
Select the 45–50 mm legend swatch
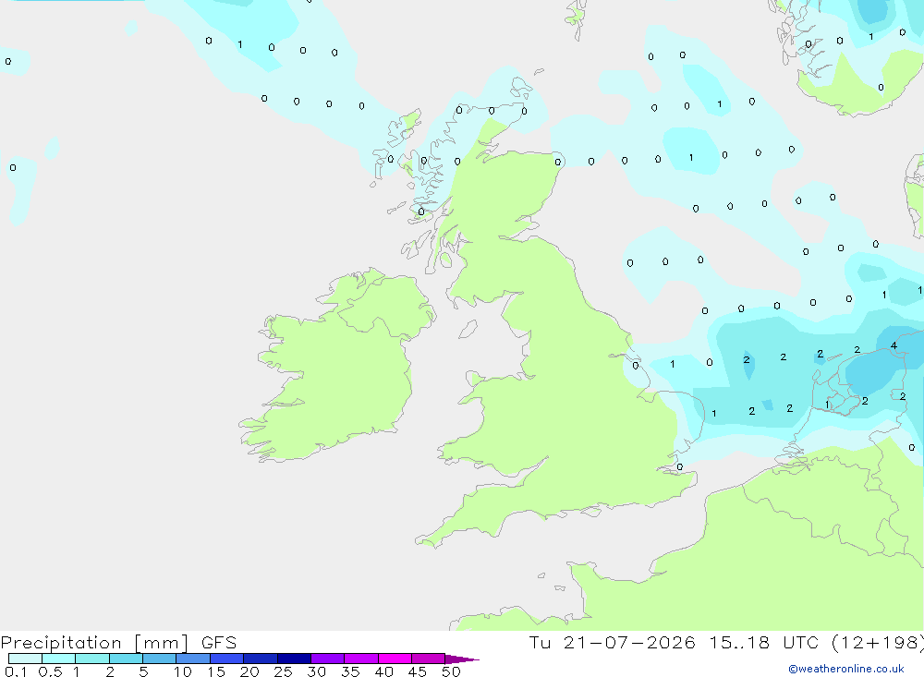pyautogui.click(x=429, y=659)
